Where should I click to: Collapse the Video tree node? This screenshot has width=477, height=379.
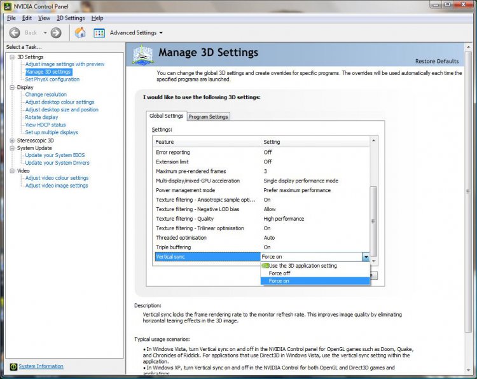pos(12,171)
